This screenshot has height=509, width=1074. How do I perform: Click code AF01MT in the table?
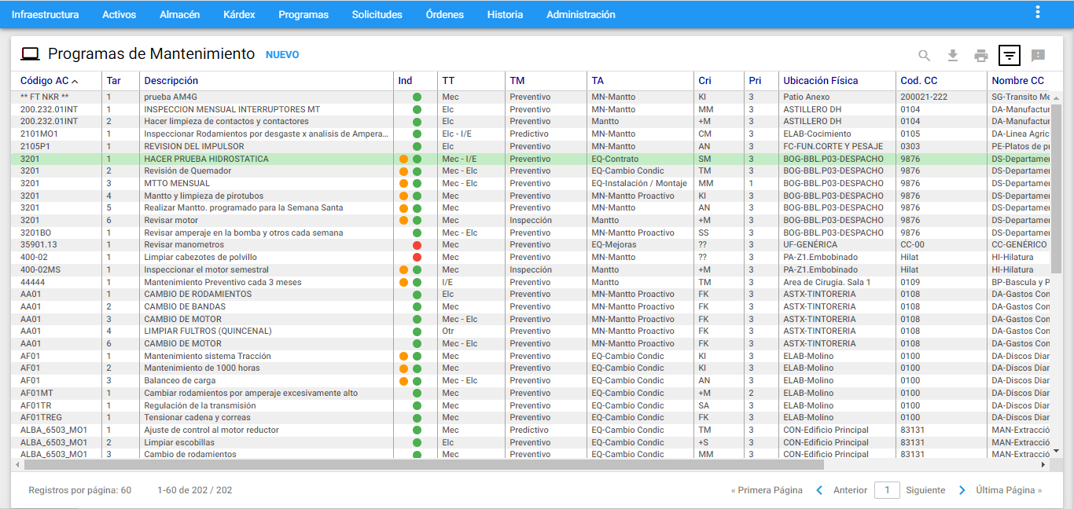tap(37, 394)
